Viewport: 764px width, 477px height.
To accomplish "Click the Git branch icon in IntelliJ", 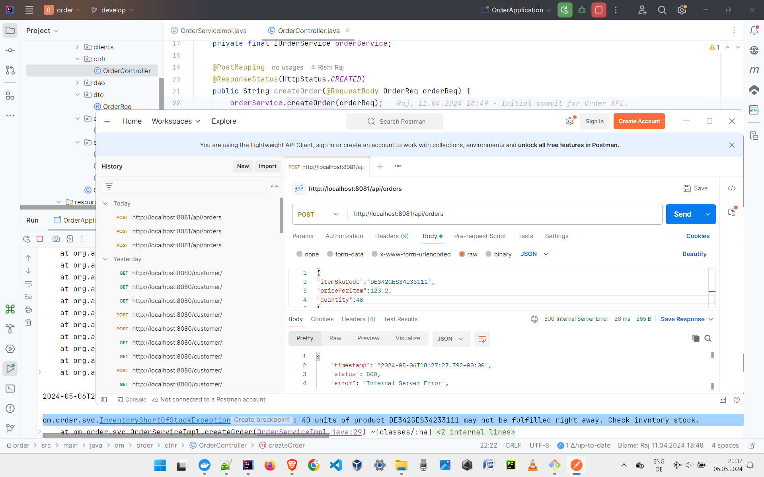I will [x=95, y=10].
